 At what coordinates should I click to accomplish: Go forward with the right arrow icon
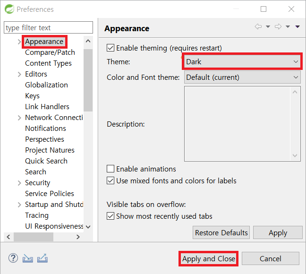(x=278, y=26)
